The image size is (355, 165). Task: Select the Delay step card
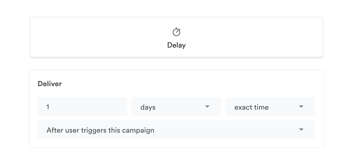[x=176, y=38]
